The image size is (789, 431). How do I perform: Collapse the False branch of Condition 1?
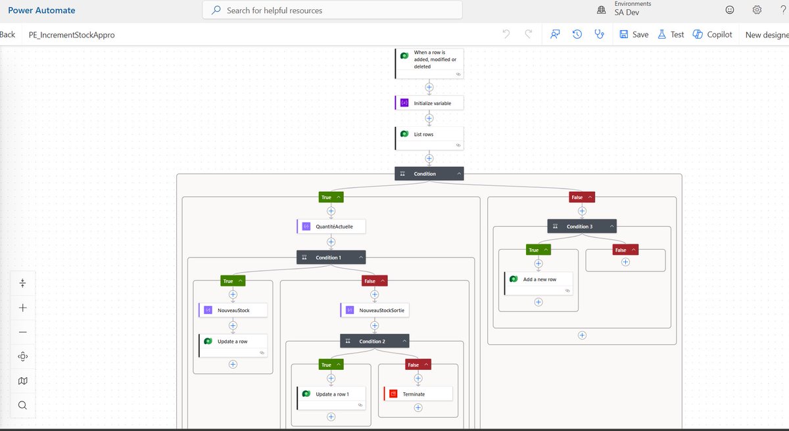(383, 281)
